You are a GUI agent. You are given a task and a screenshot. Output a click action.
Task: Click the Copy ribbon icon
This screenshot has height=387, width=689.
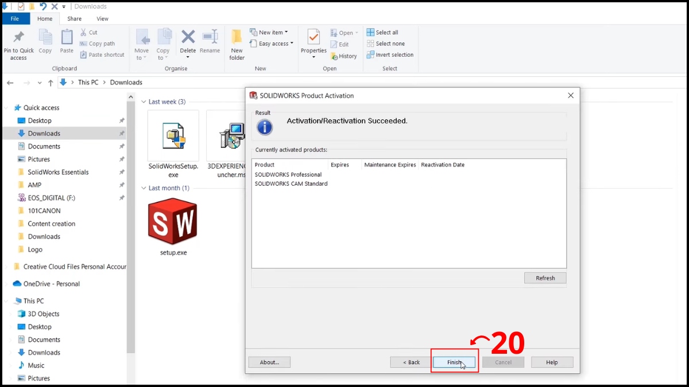tap(45, 37)
